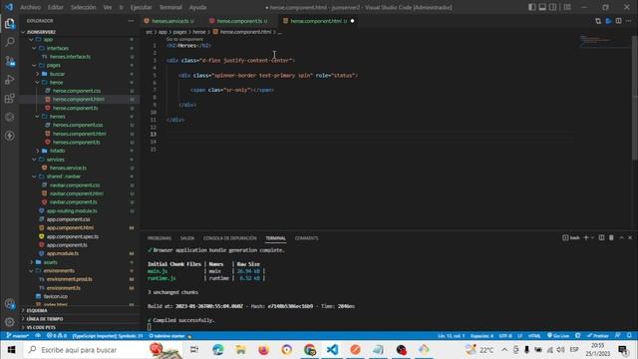Open editor more actions ellipsis
Image resolution: width=638 pixels, height=359 pixels.
click(629, 21)
